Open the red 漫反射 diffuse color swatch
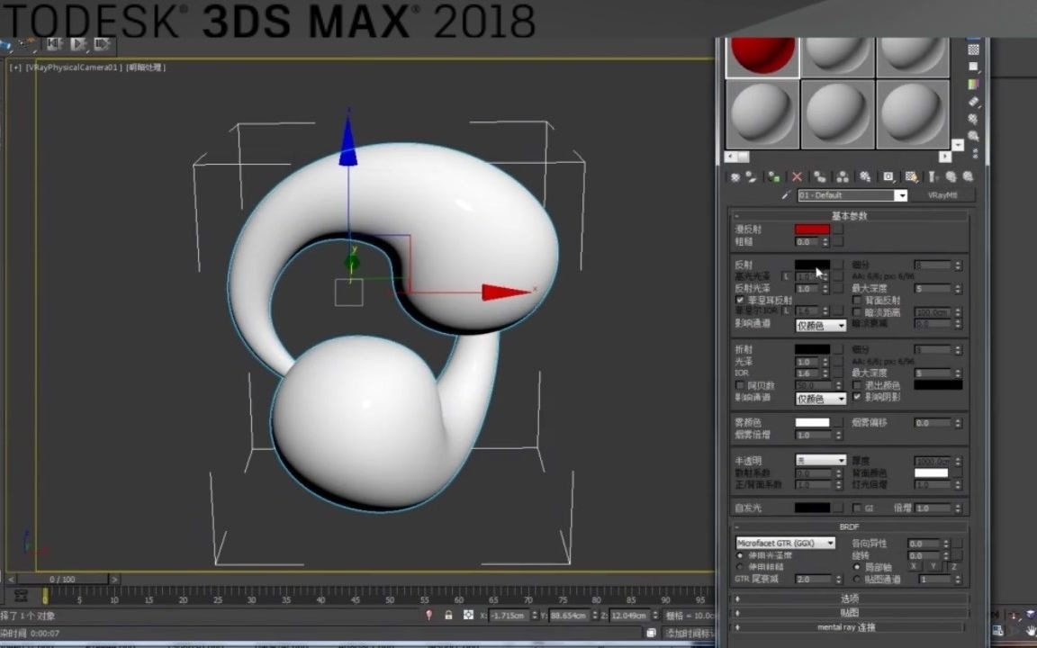This screenshot has width=1037, height=648. 811,229
